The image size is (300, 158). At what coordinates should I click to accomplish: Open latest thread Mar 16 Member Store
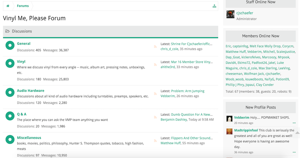click(x=192, y=62)
